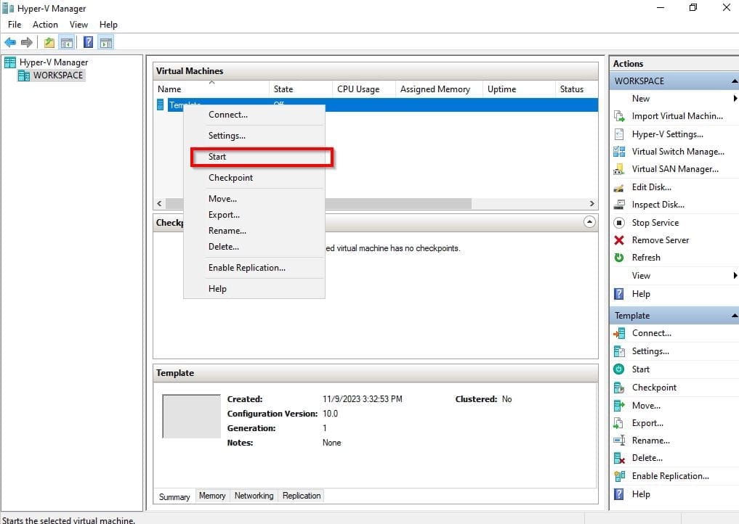The width and height of the screenshot is (739, 524).
Task: Open the Action menu in menu bar
Action: 45,25
